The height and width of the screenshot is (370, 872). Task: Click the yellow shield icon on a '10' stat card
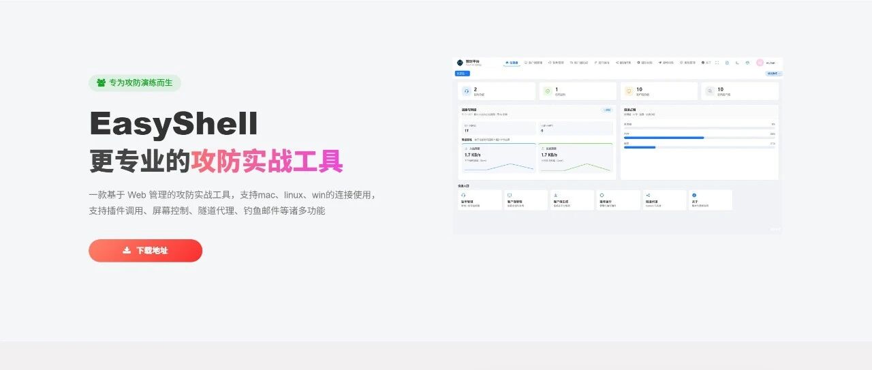[x=629, y=91]
